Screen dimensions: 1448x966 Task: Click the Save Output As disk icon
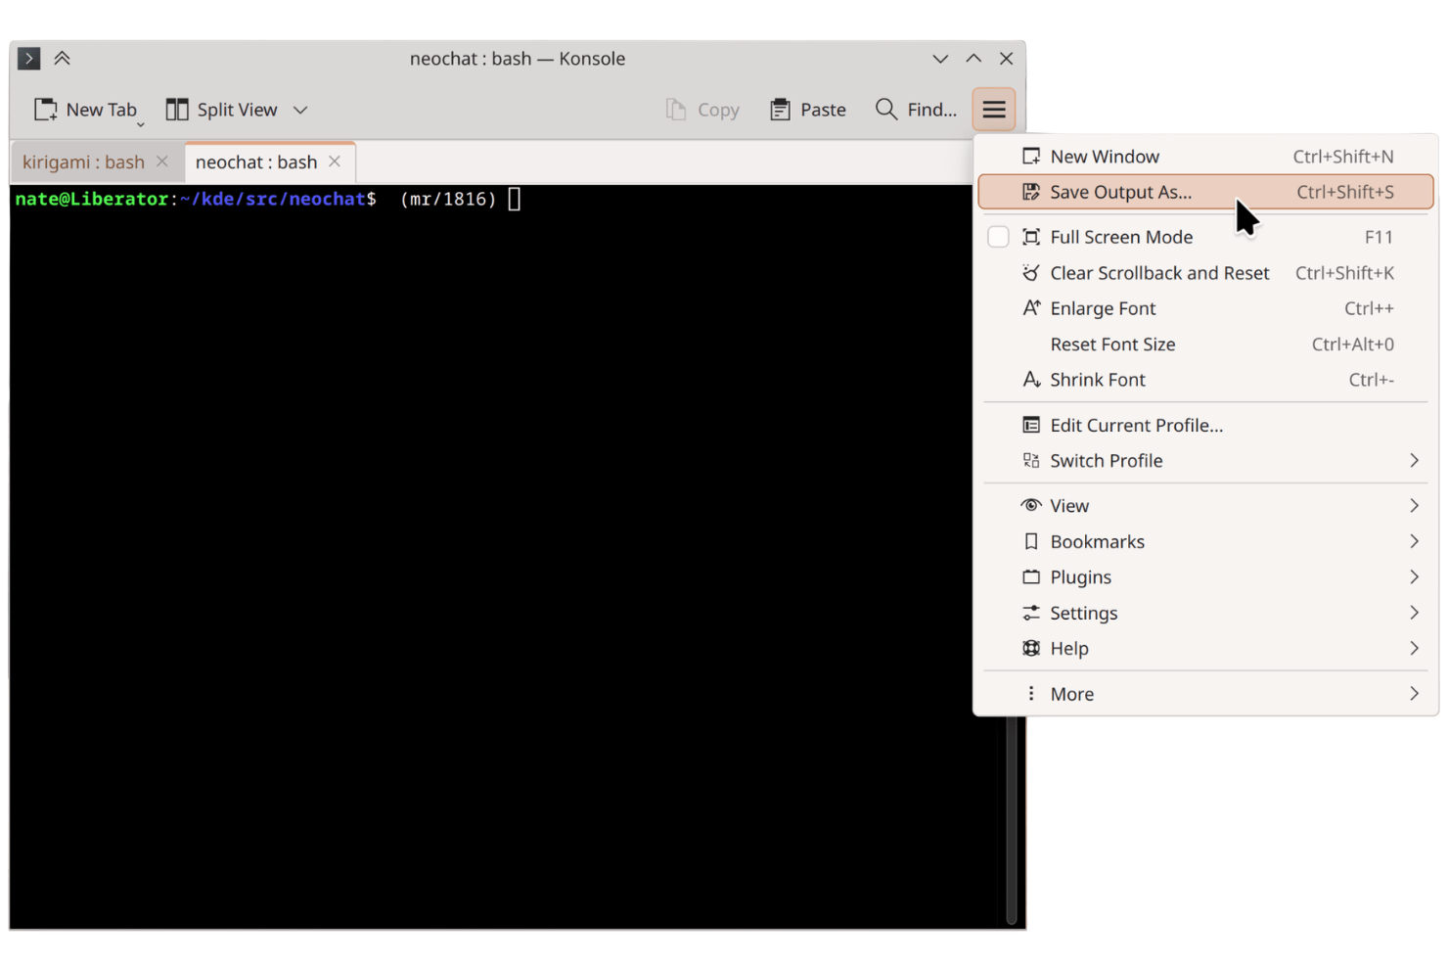(1031, 192)
